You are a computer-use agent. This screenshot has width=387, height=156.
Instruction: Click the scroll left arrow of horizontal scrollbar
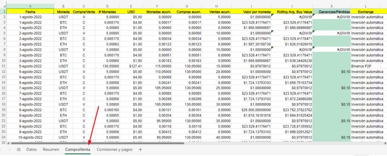pos(8,143)
